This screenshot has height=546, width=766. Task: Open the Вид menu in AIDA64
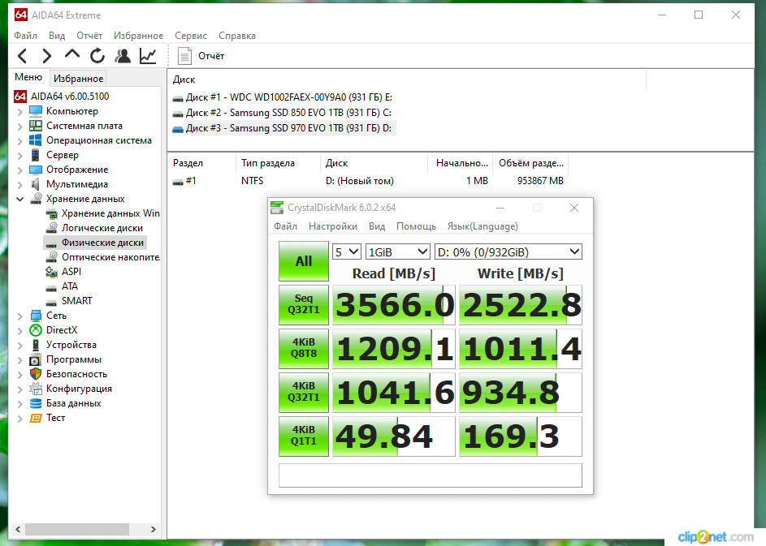pyautogui.click(x=57, y=36)
